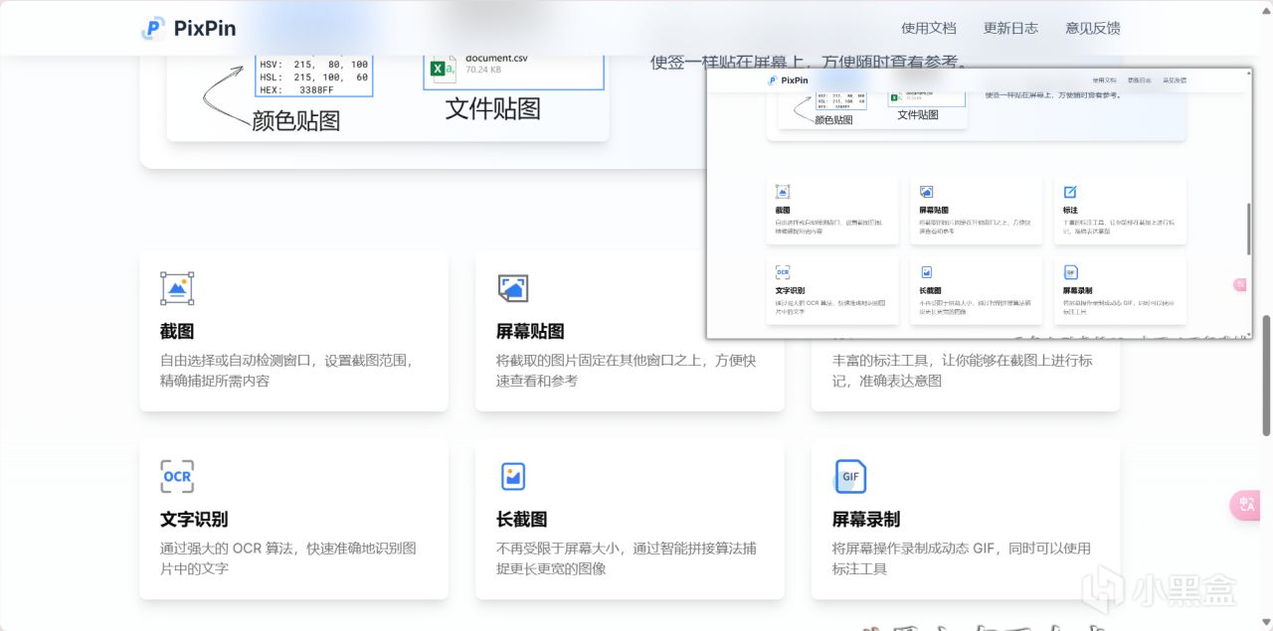Click the 70.24 KB file size text
Viewport: 1273px width, 631px height.
coord(482,71)
